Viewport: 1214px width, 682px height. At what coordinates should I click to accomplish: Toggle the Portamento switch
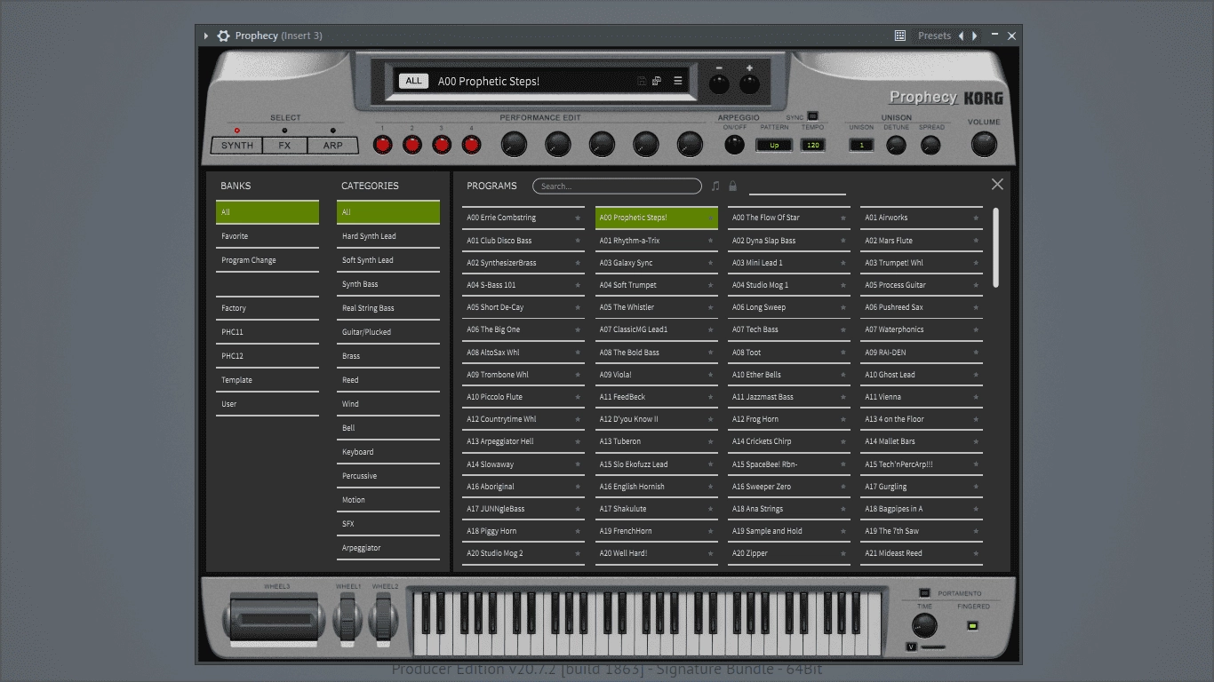[923, 592]
